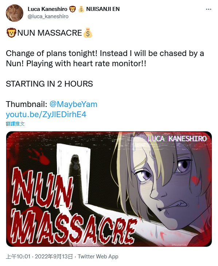Click the @luca_kaneshiro handle
Screen dimensions: 218x266
pyautogui.click(x=48, y=16)
